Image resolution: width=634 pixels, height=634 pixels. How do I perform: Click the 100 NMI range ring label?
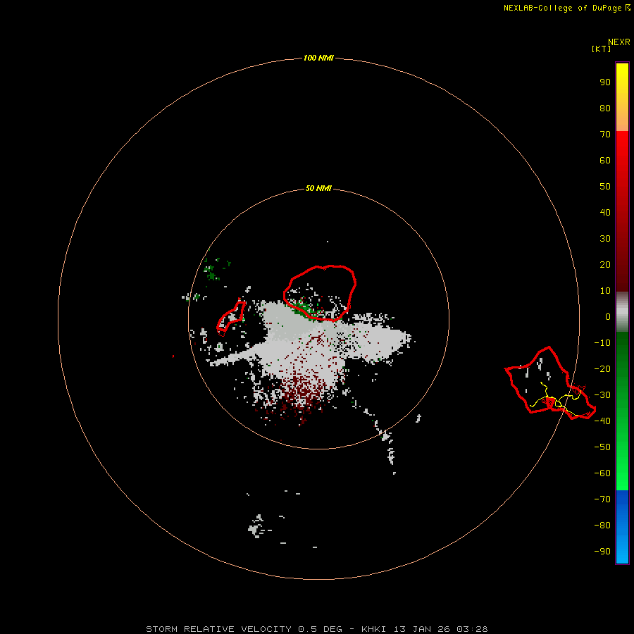pyautogui.click(x=318, y=58)
